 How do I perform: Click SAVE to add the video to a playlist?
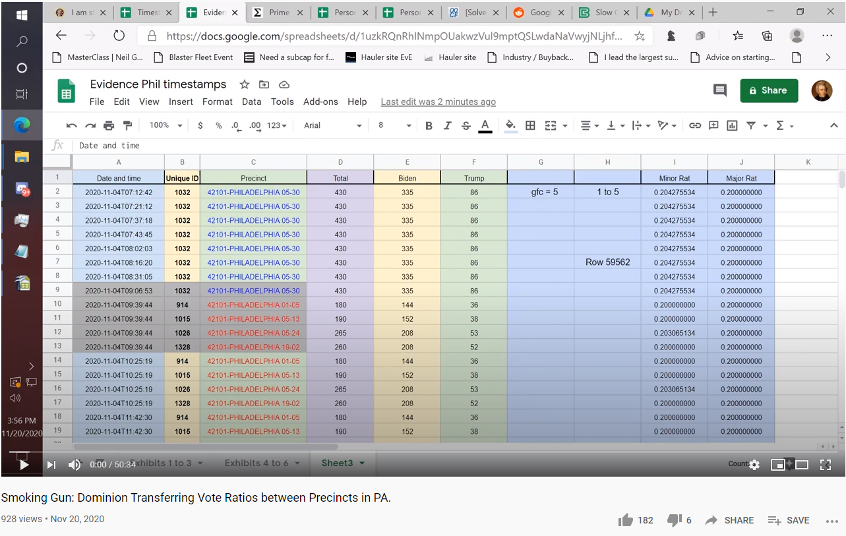789,520
